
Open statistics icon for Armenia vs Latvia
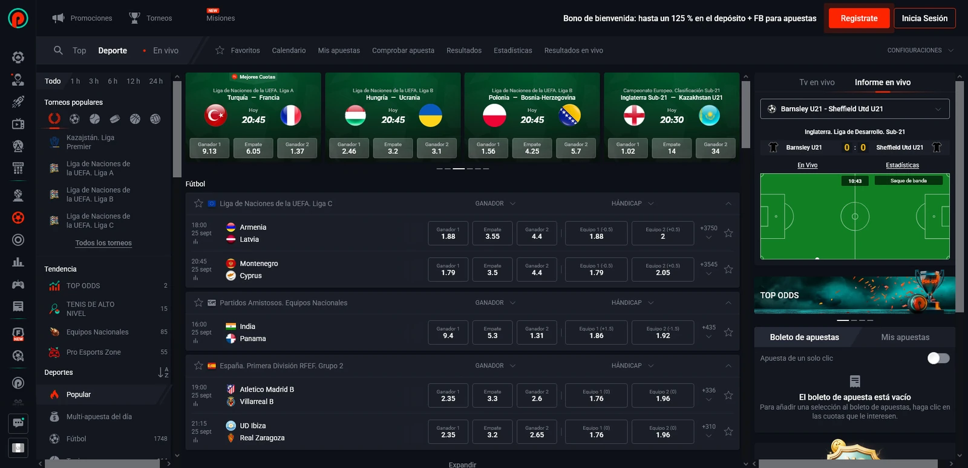click(195, 242)
